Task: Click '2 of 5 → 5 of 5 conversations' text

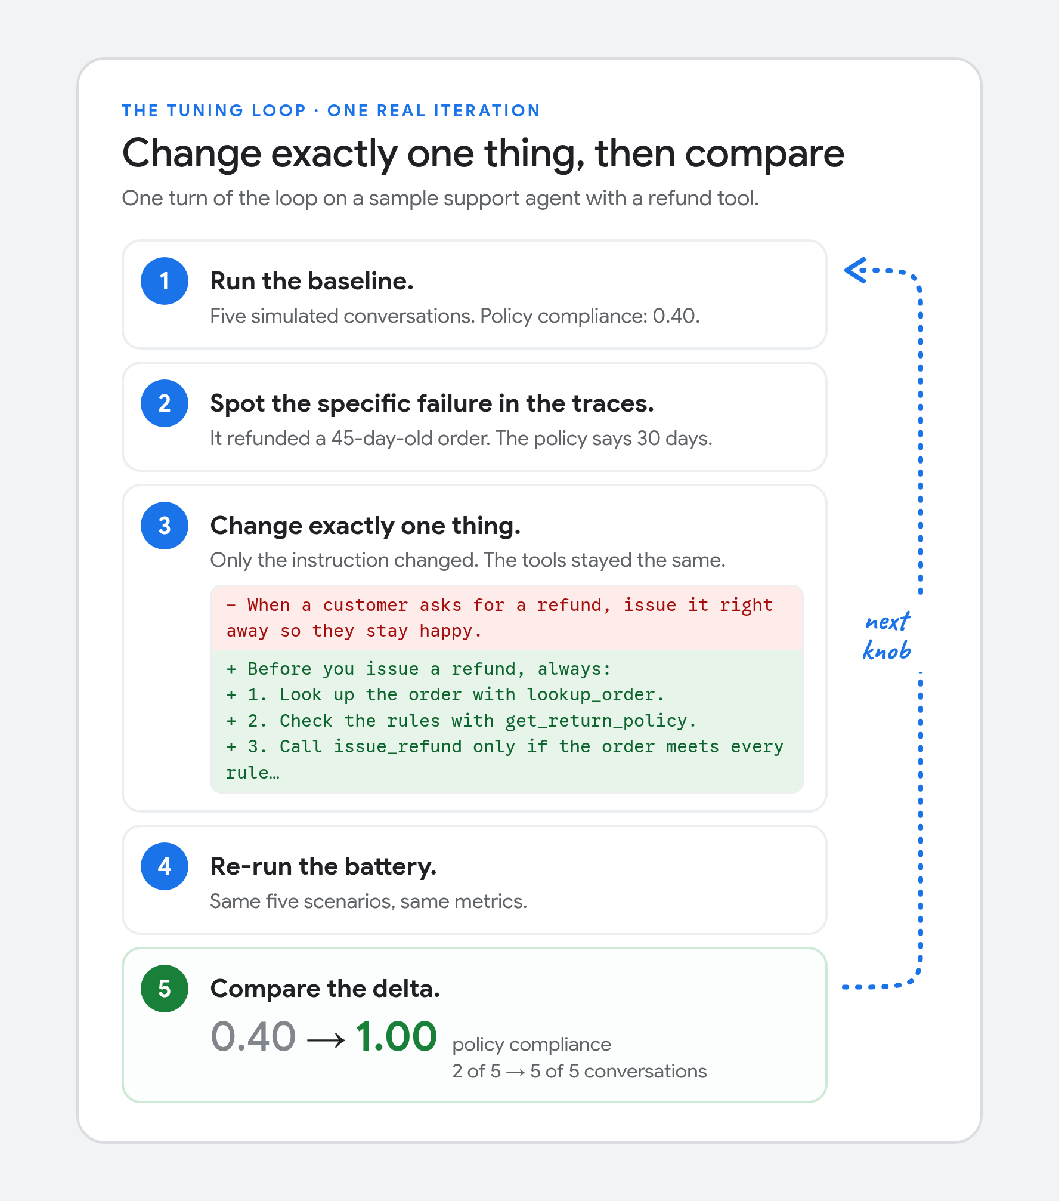Action: tap(580, 1071)
